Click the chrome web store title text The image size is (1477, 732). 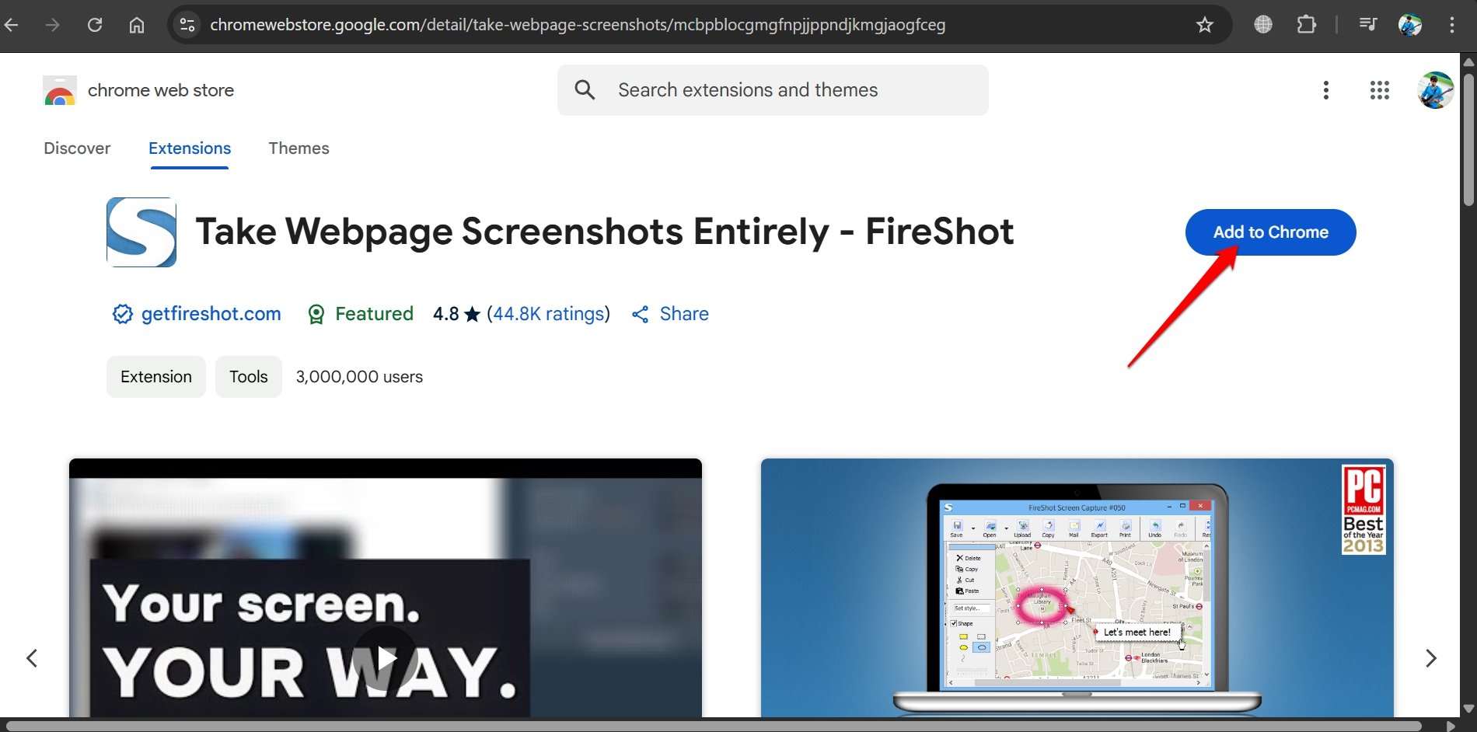click(161, 90)
